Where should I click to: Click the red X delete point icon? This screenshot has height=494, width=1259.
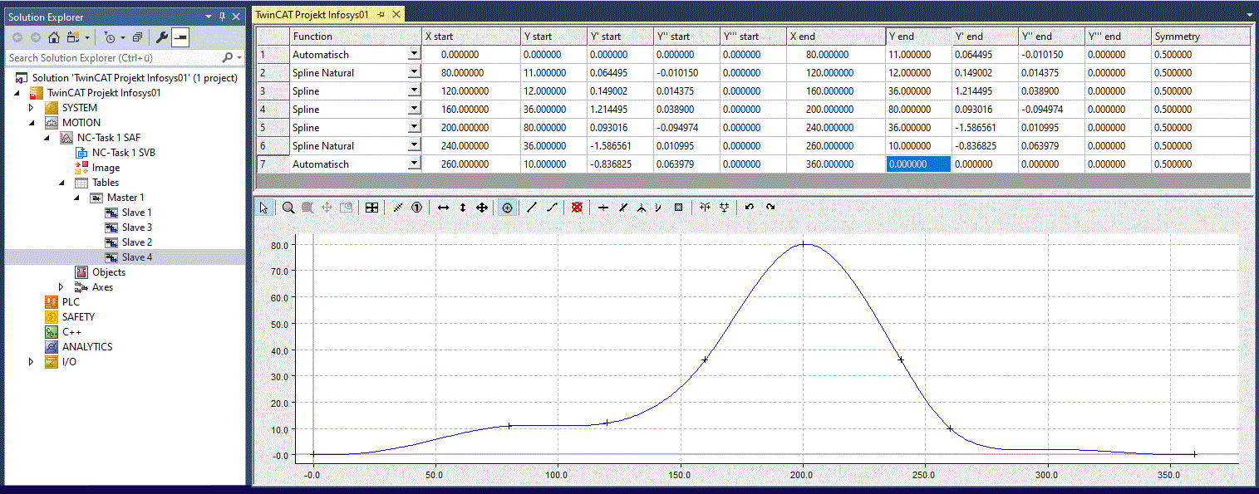577,208
